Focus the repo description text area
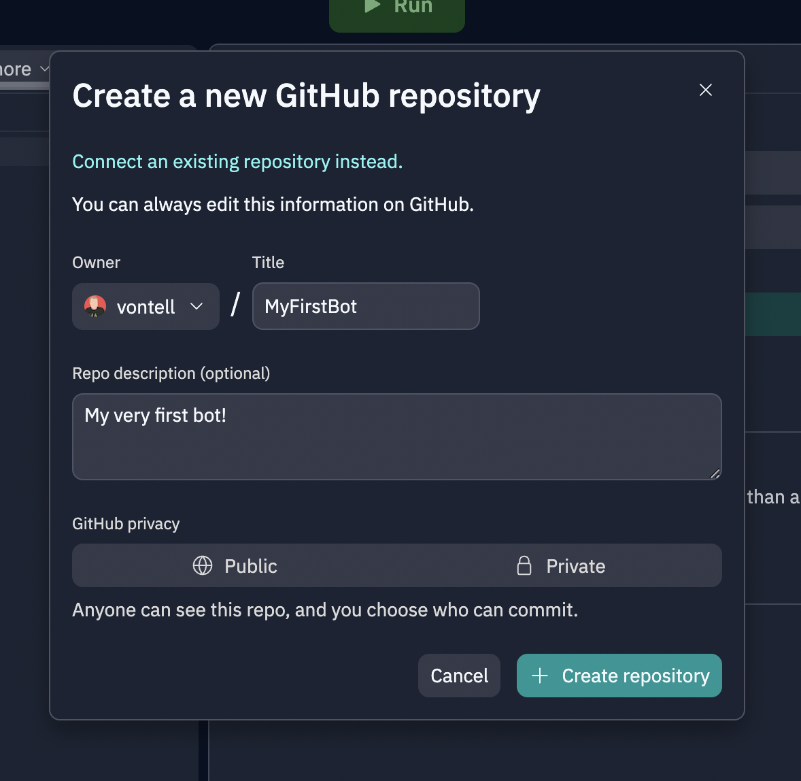Screen dimensions: 801x781 (397, 437)
